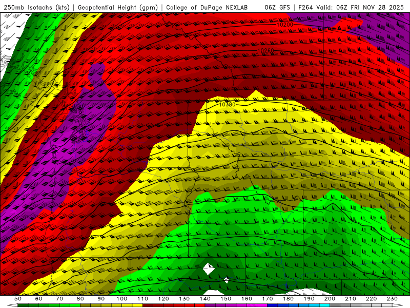Click the "250mb Isotachs (kts)" title text
The width and height of the screenshot is (410, 308).
(x=36, y=7)
